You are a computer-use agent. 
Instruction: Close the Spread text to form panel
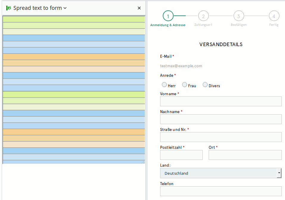pyautogui.click(x=139, y=8)
